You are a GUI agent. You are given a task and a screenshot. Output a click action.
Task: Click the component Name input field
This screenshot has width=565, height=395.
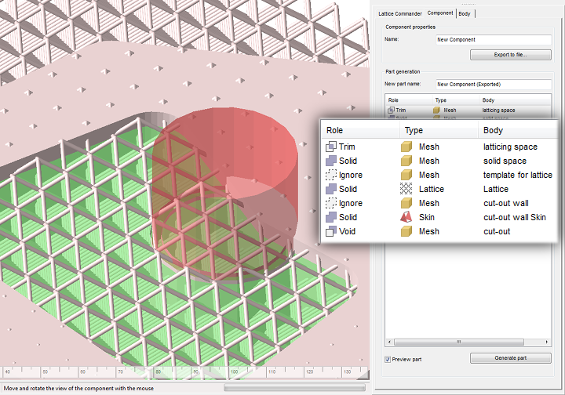coord(494,39)
